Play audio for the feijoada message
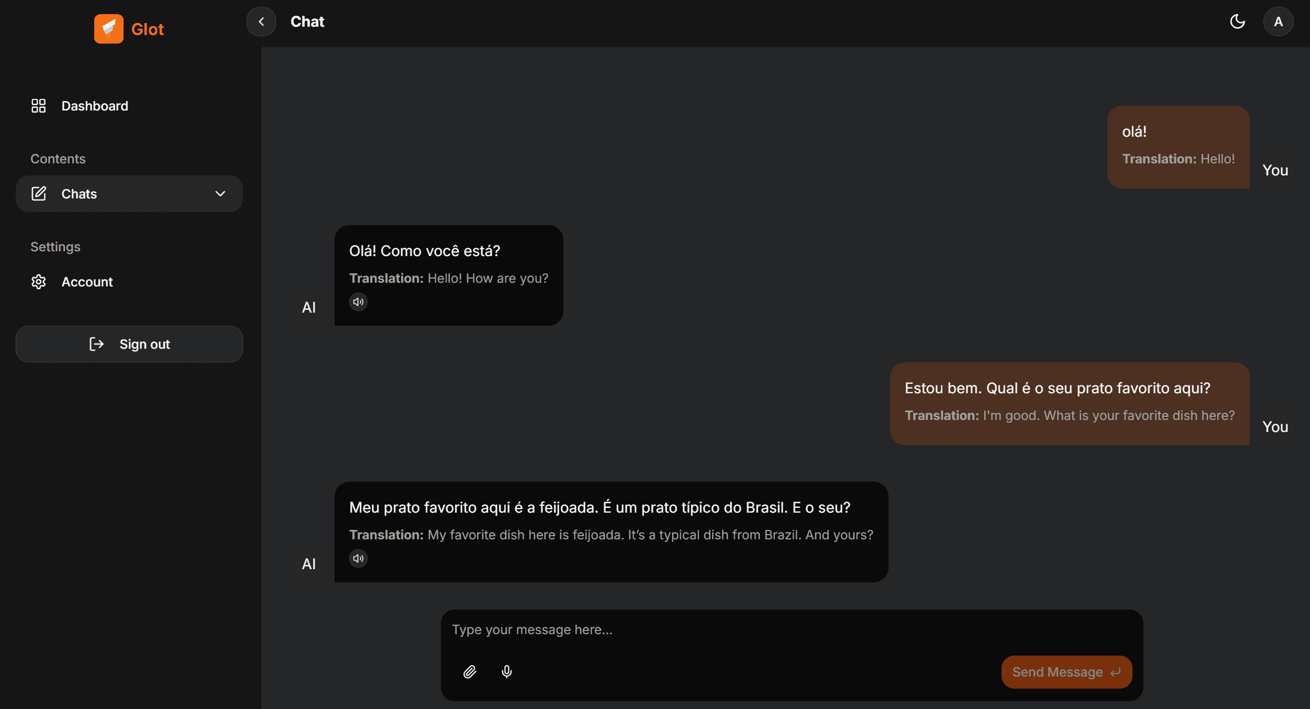Viewport: 1310px width, 709px height. tap(358, 558)
